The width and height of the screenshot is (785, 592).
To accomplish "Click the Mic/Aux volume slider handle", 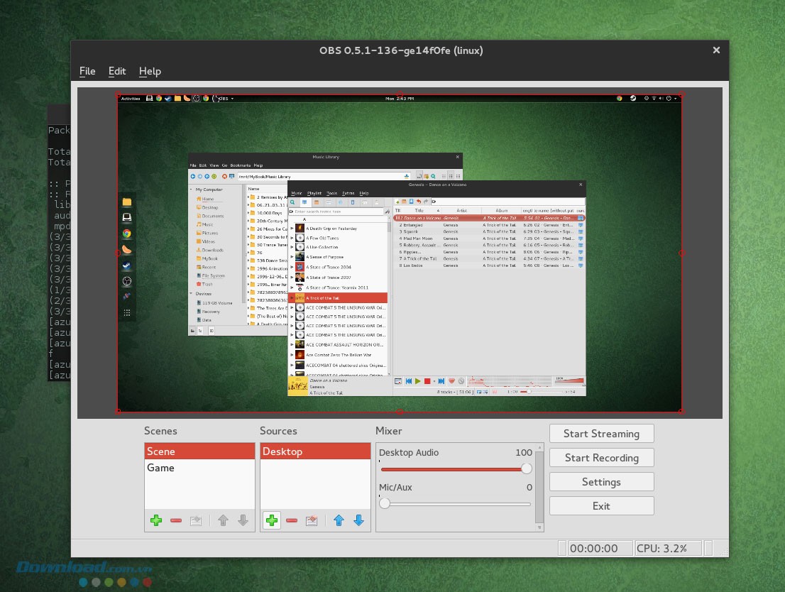I will 385,503.
